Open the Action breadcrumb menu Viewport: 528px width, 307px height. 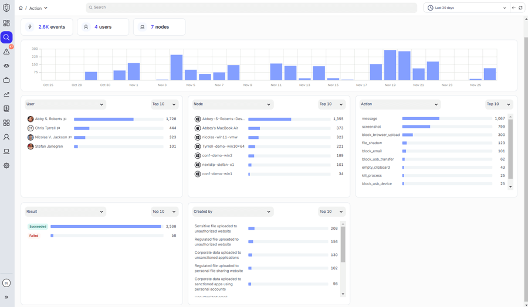coord(38,8)
